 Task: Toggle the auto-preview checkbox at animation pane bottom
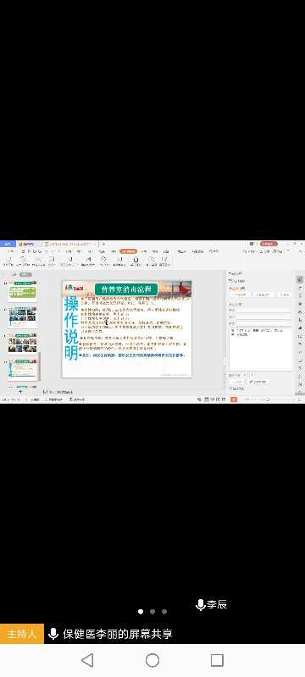tap(230, 388)
